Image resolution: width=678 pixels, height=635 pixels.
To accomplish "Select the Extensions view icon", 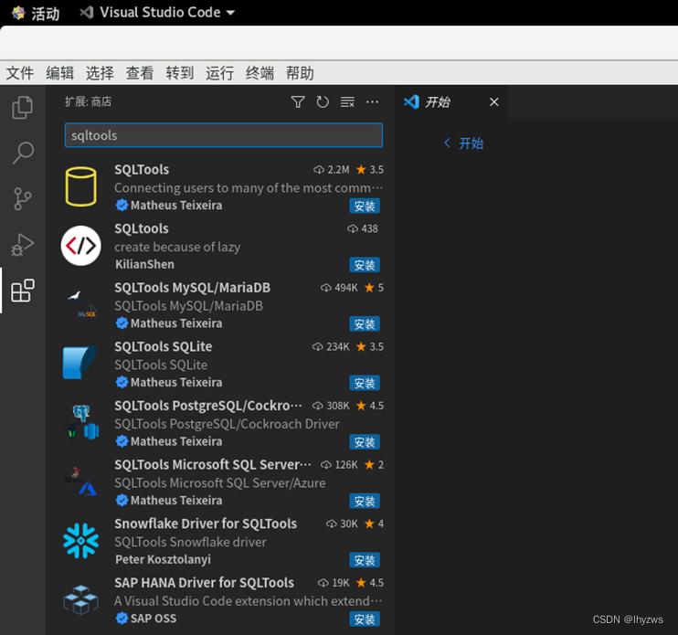I will point(23,290).
